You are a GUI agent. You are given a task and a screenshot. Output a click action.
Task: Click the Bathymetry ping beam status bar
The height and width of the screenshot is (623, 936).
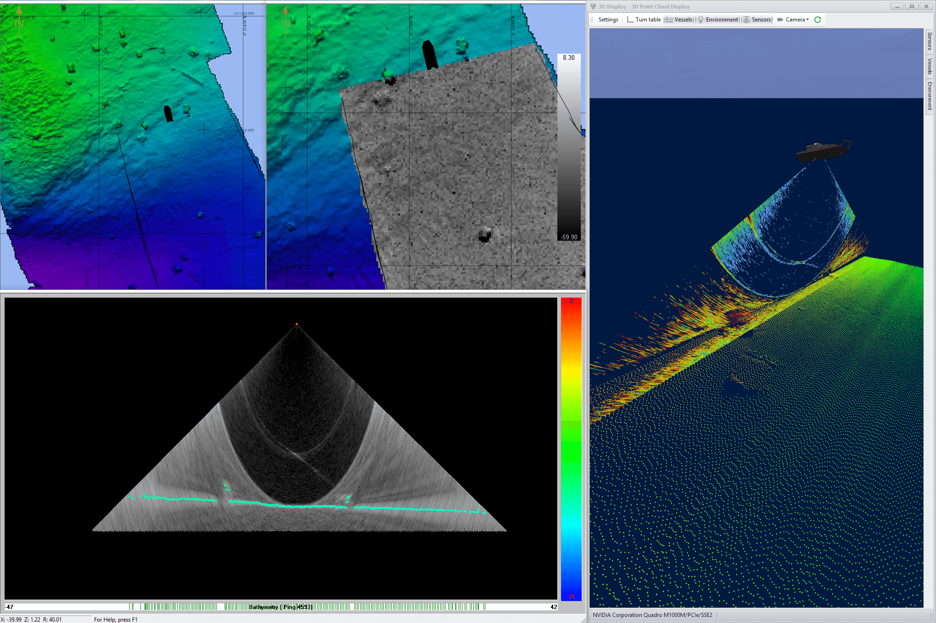(x=281, y=607)
